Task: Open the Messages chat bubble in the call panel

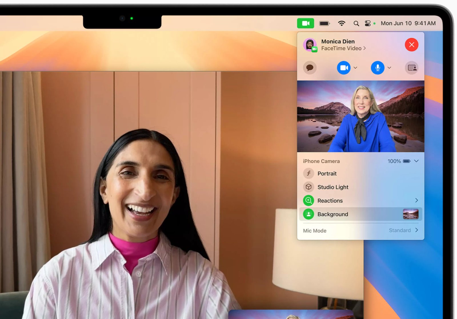Action: click(x=309, y=68)
